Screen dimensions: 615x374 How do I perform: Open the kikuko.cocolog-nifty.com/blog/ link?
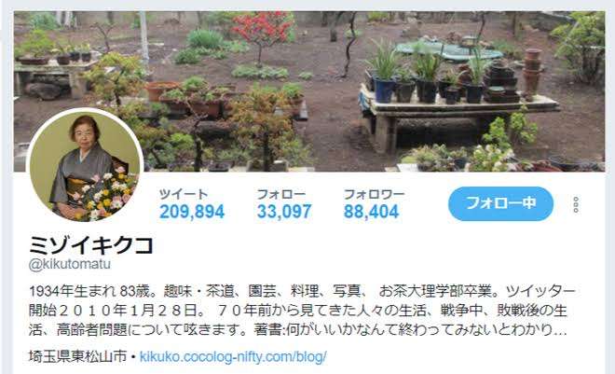coord(233,356)
